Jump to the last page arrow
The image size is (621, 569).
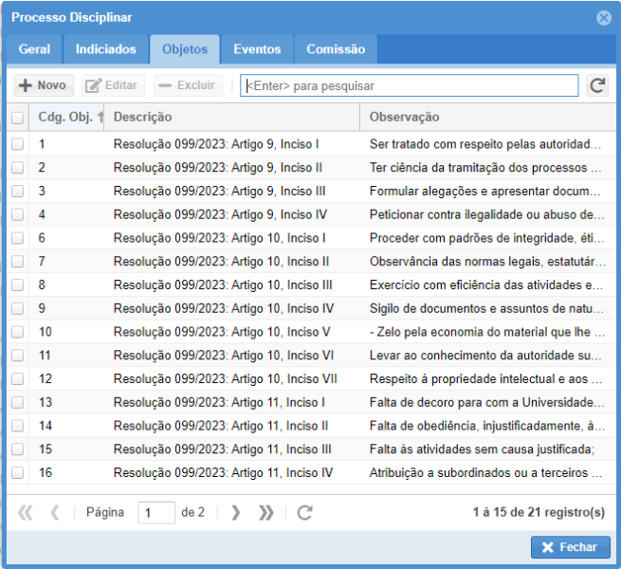pyautogui.click(x=266, y=512)
